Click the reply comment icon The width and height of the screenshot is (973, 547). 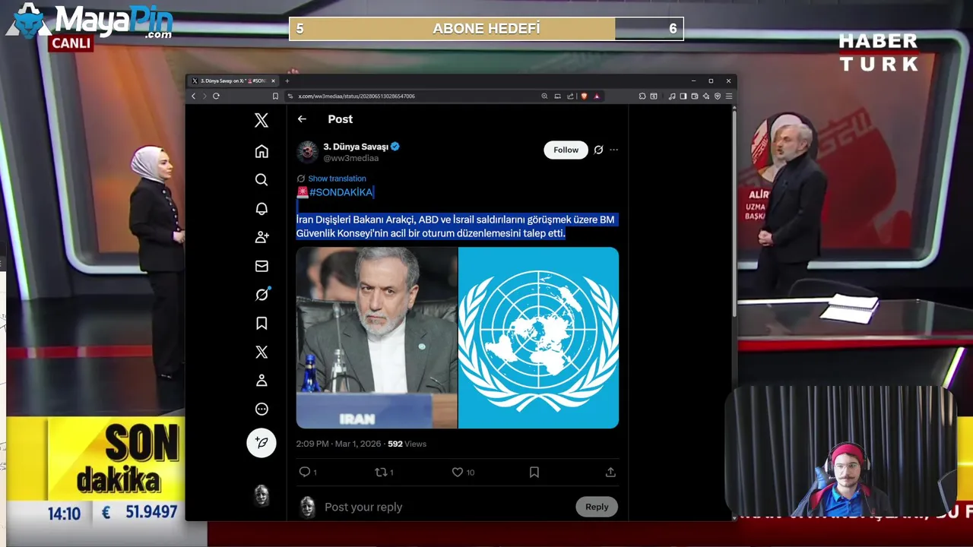(x=305, y=472)
